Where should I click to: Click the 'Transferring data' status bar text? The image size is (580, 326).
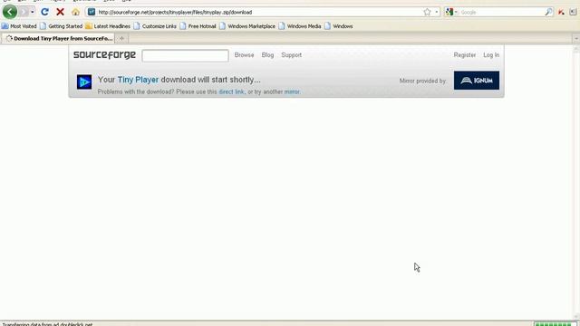coord(47,324)
